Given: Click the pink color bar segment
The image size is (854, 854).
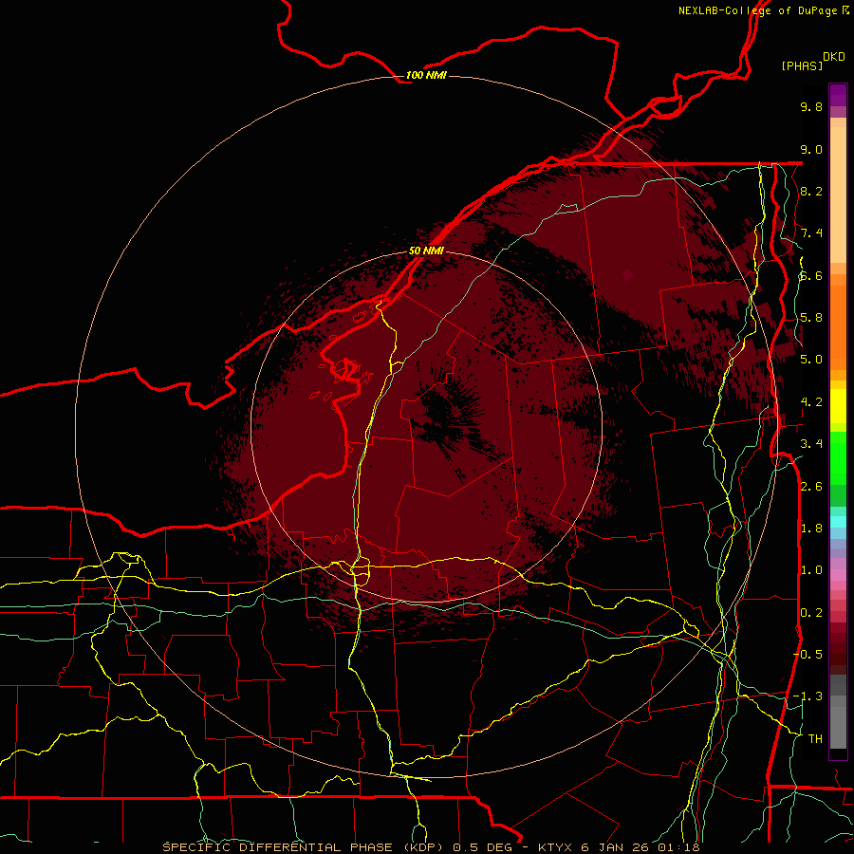Looking at the screenshot, I should pos(838,575).
